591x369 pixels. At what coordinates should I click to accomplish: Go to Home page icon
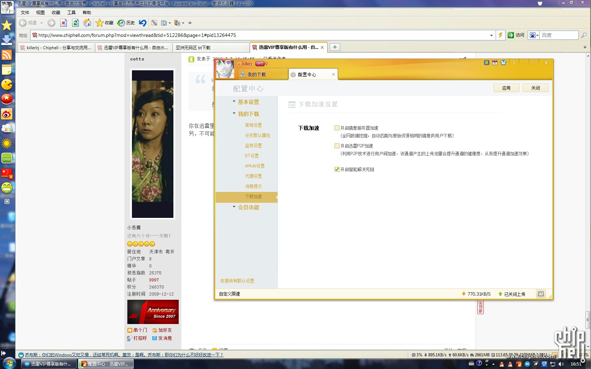pos(87,23)
